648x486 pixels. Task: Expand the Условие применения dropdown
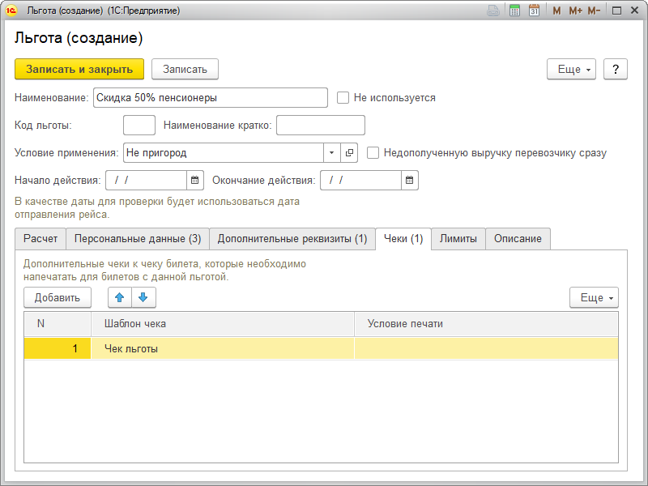(x=332, y=152)
